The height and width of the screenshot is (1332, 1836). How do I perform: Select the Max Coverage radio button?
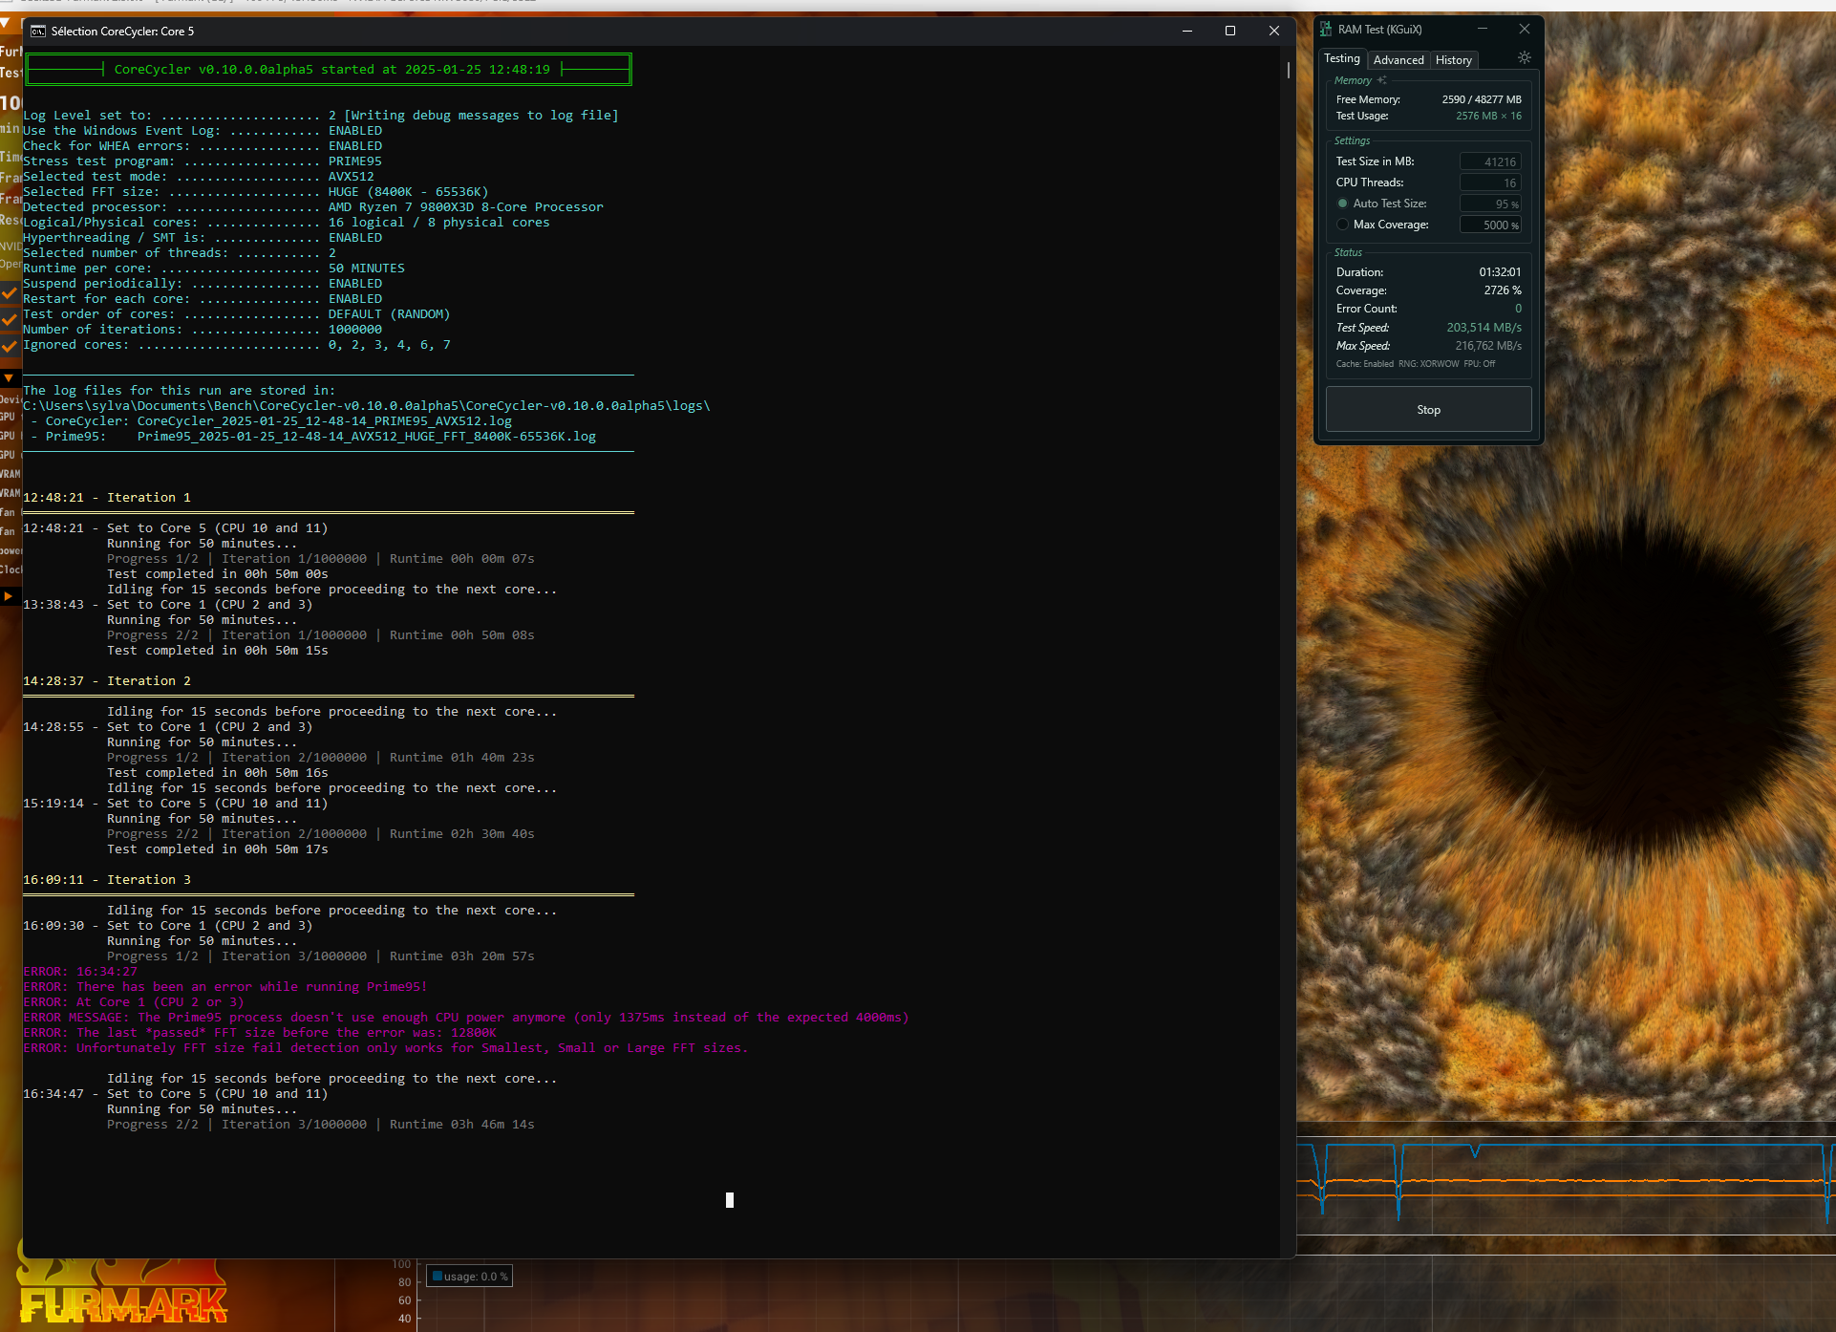pyautogui.click(x=1342, y=225)
